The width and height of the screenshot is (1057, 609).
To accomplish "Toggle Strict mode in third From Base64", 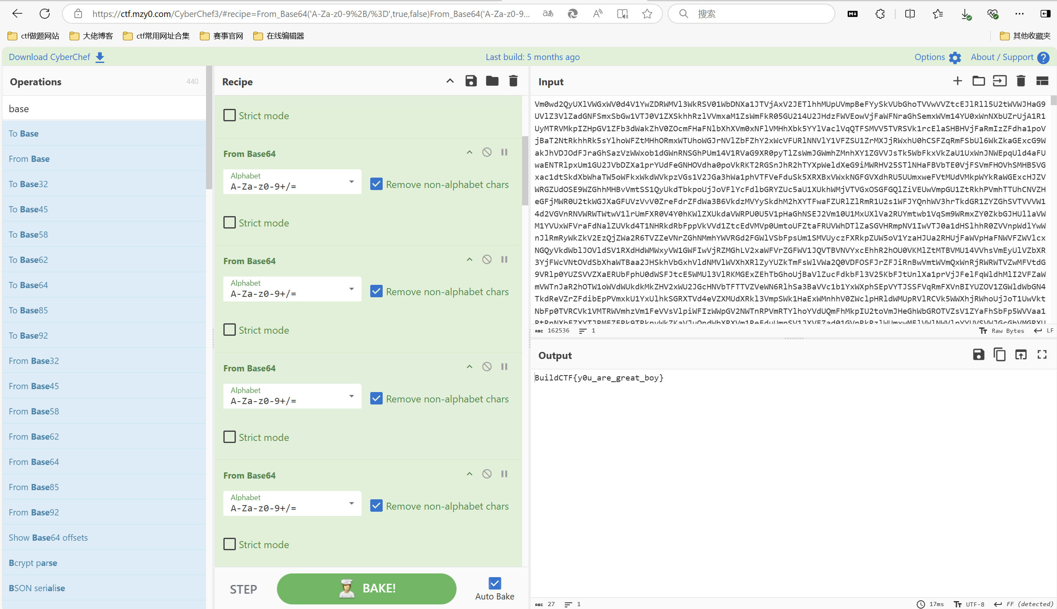I will tap(230, 437).
